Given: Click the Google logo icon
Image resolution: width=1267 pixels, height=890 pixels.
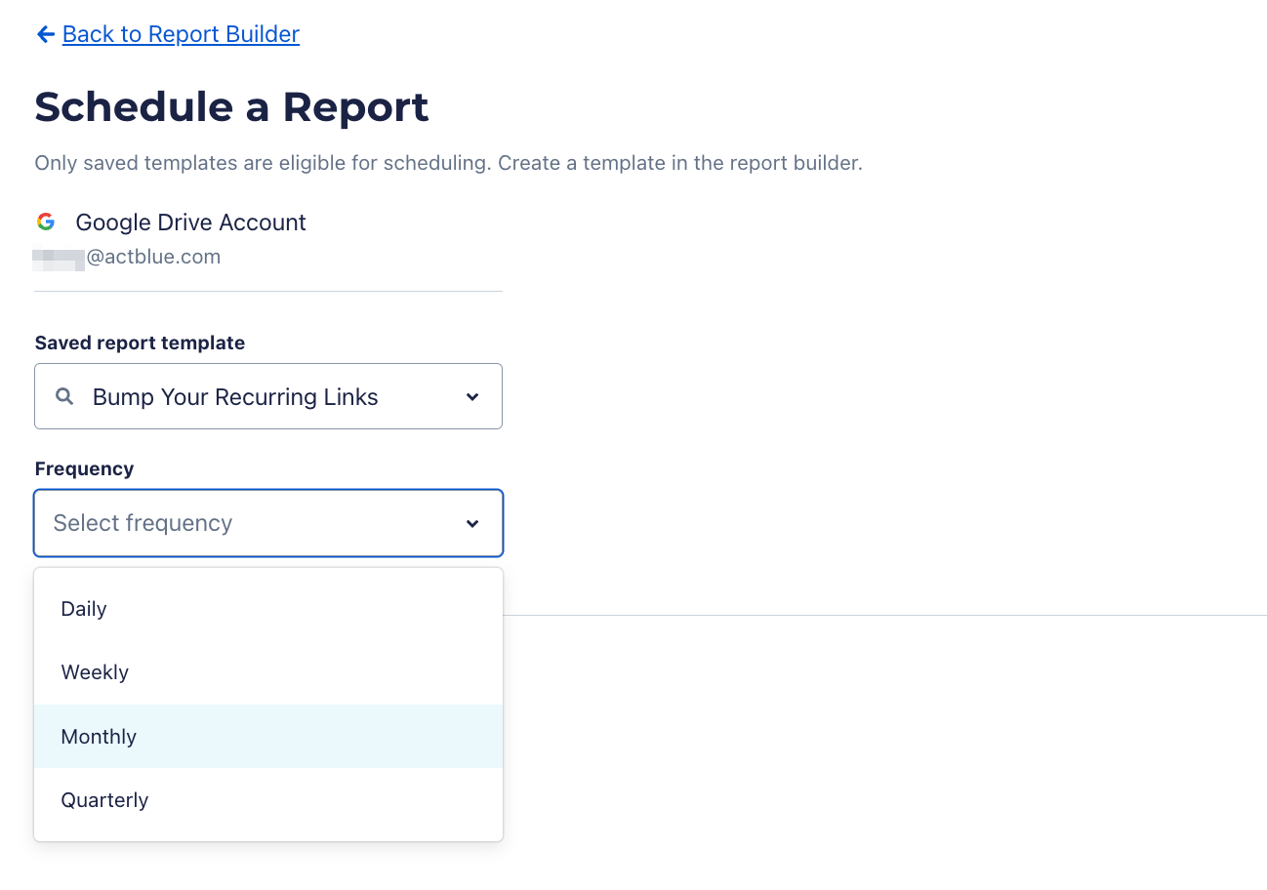Looking at the screenshot, I should point(46,222).
